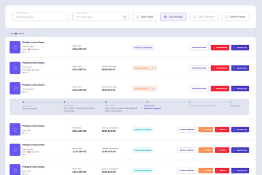Screen dimensions: 262x175
Task: Click the Total 20 orders count text
Action: tap(16, 34)
